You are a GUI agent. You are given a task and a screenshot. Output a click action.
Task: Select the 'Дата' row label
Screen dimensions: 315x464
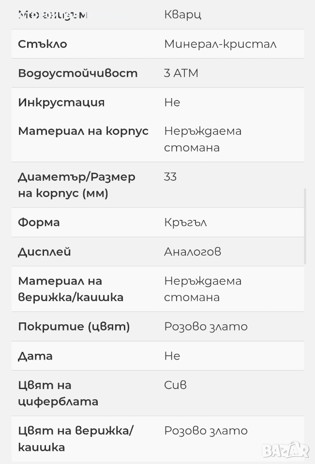click(35, 356)
